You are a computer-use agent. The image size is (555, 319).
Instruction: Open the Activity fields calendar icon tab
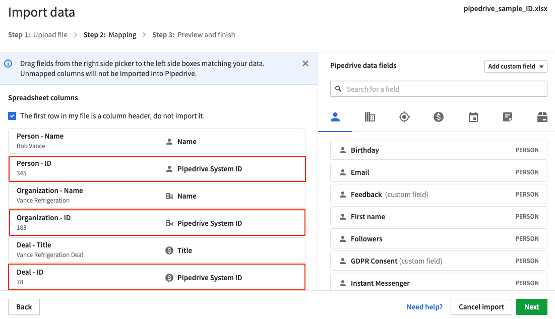tap(473, 117)
